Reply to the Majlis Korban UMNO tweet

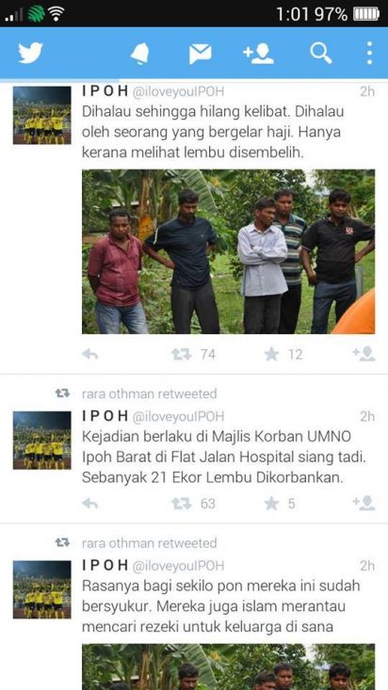tap(89, 504)
